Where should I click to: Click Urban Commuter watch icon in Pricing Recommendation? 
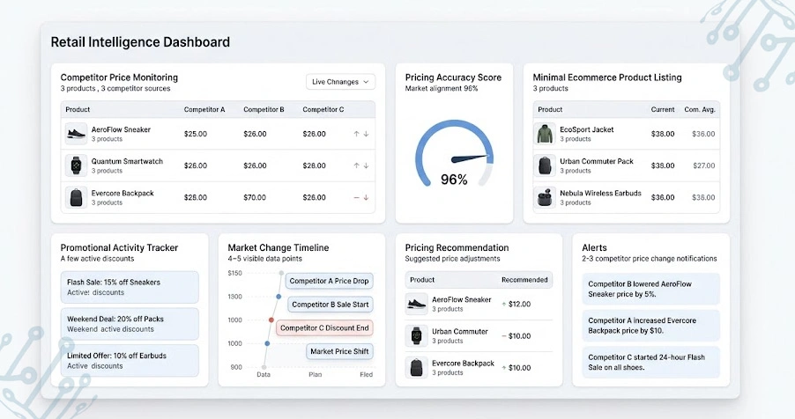tap(417, 336)
